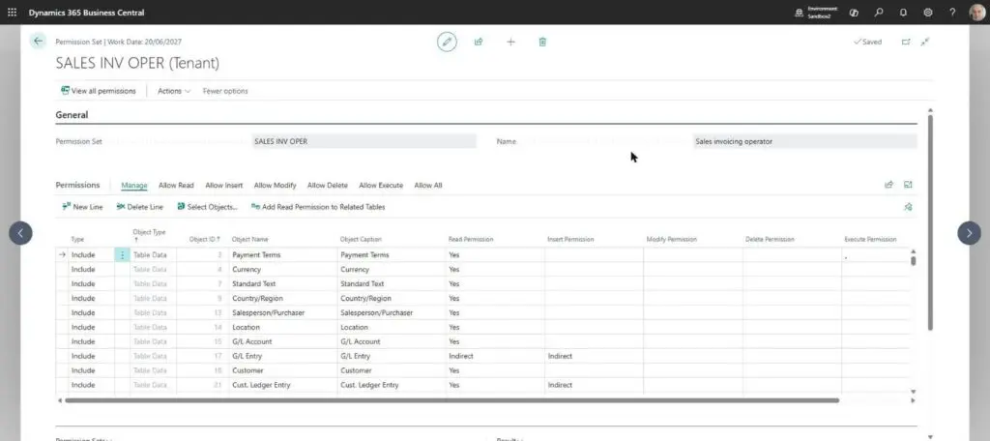Select the Currency object name cell

[283, 269]
